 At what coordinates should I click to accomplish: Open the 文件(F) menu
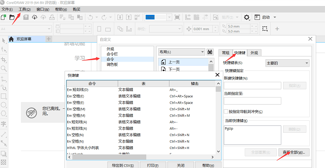click(x=7, y=9)
